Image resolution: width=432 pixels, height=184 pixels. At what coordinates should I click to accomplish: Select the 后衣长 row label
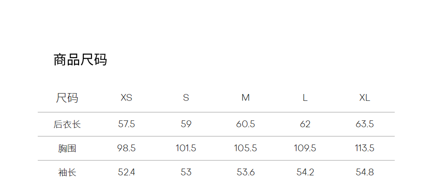[x=67, y=124]
